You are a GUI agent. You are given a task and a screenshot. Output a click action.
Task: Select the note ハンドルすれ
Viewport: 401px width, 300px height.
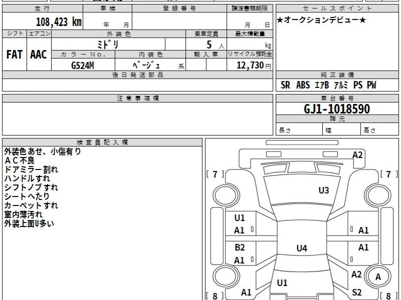[27, 178]
